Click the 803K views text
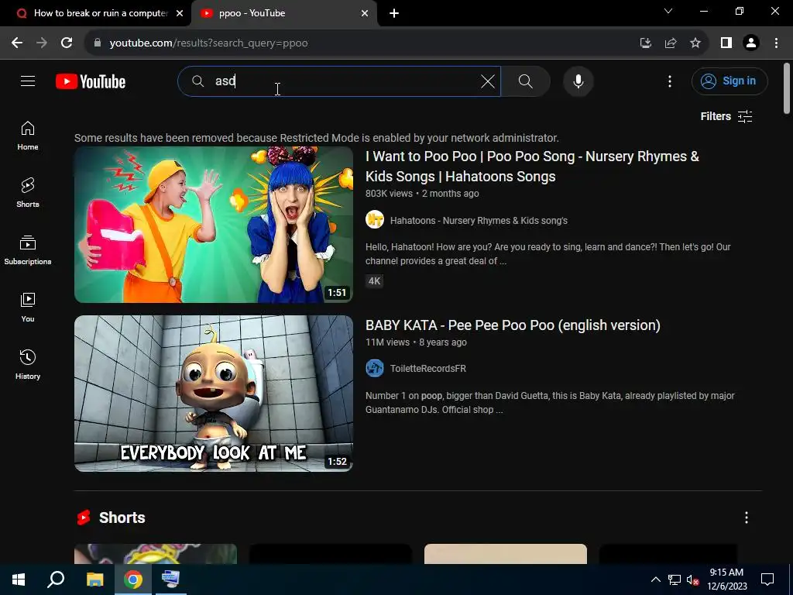793x595 pixels. tap(389, 193)
